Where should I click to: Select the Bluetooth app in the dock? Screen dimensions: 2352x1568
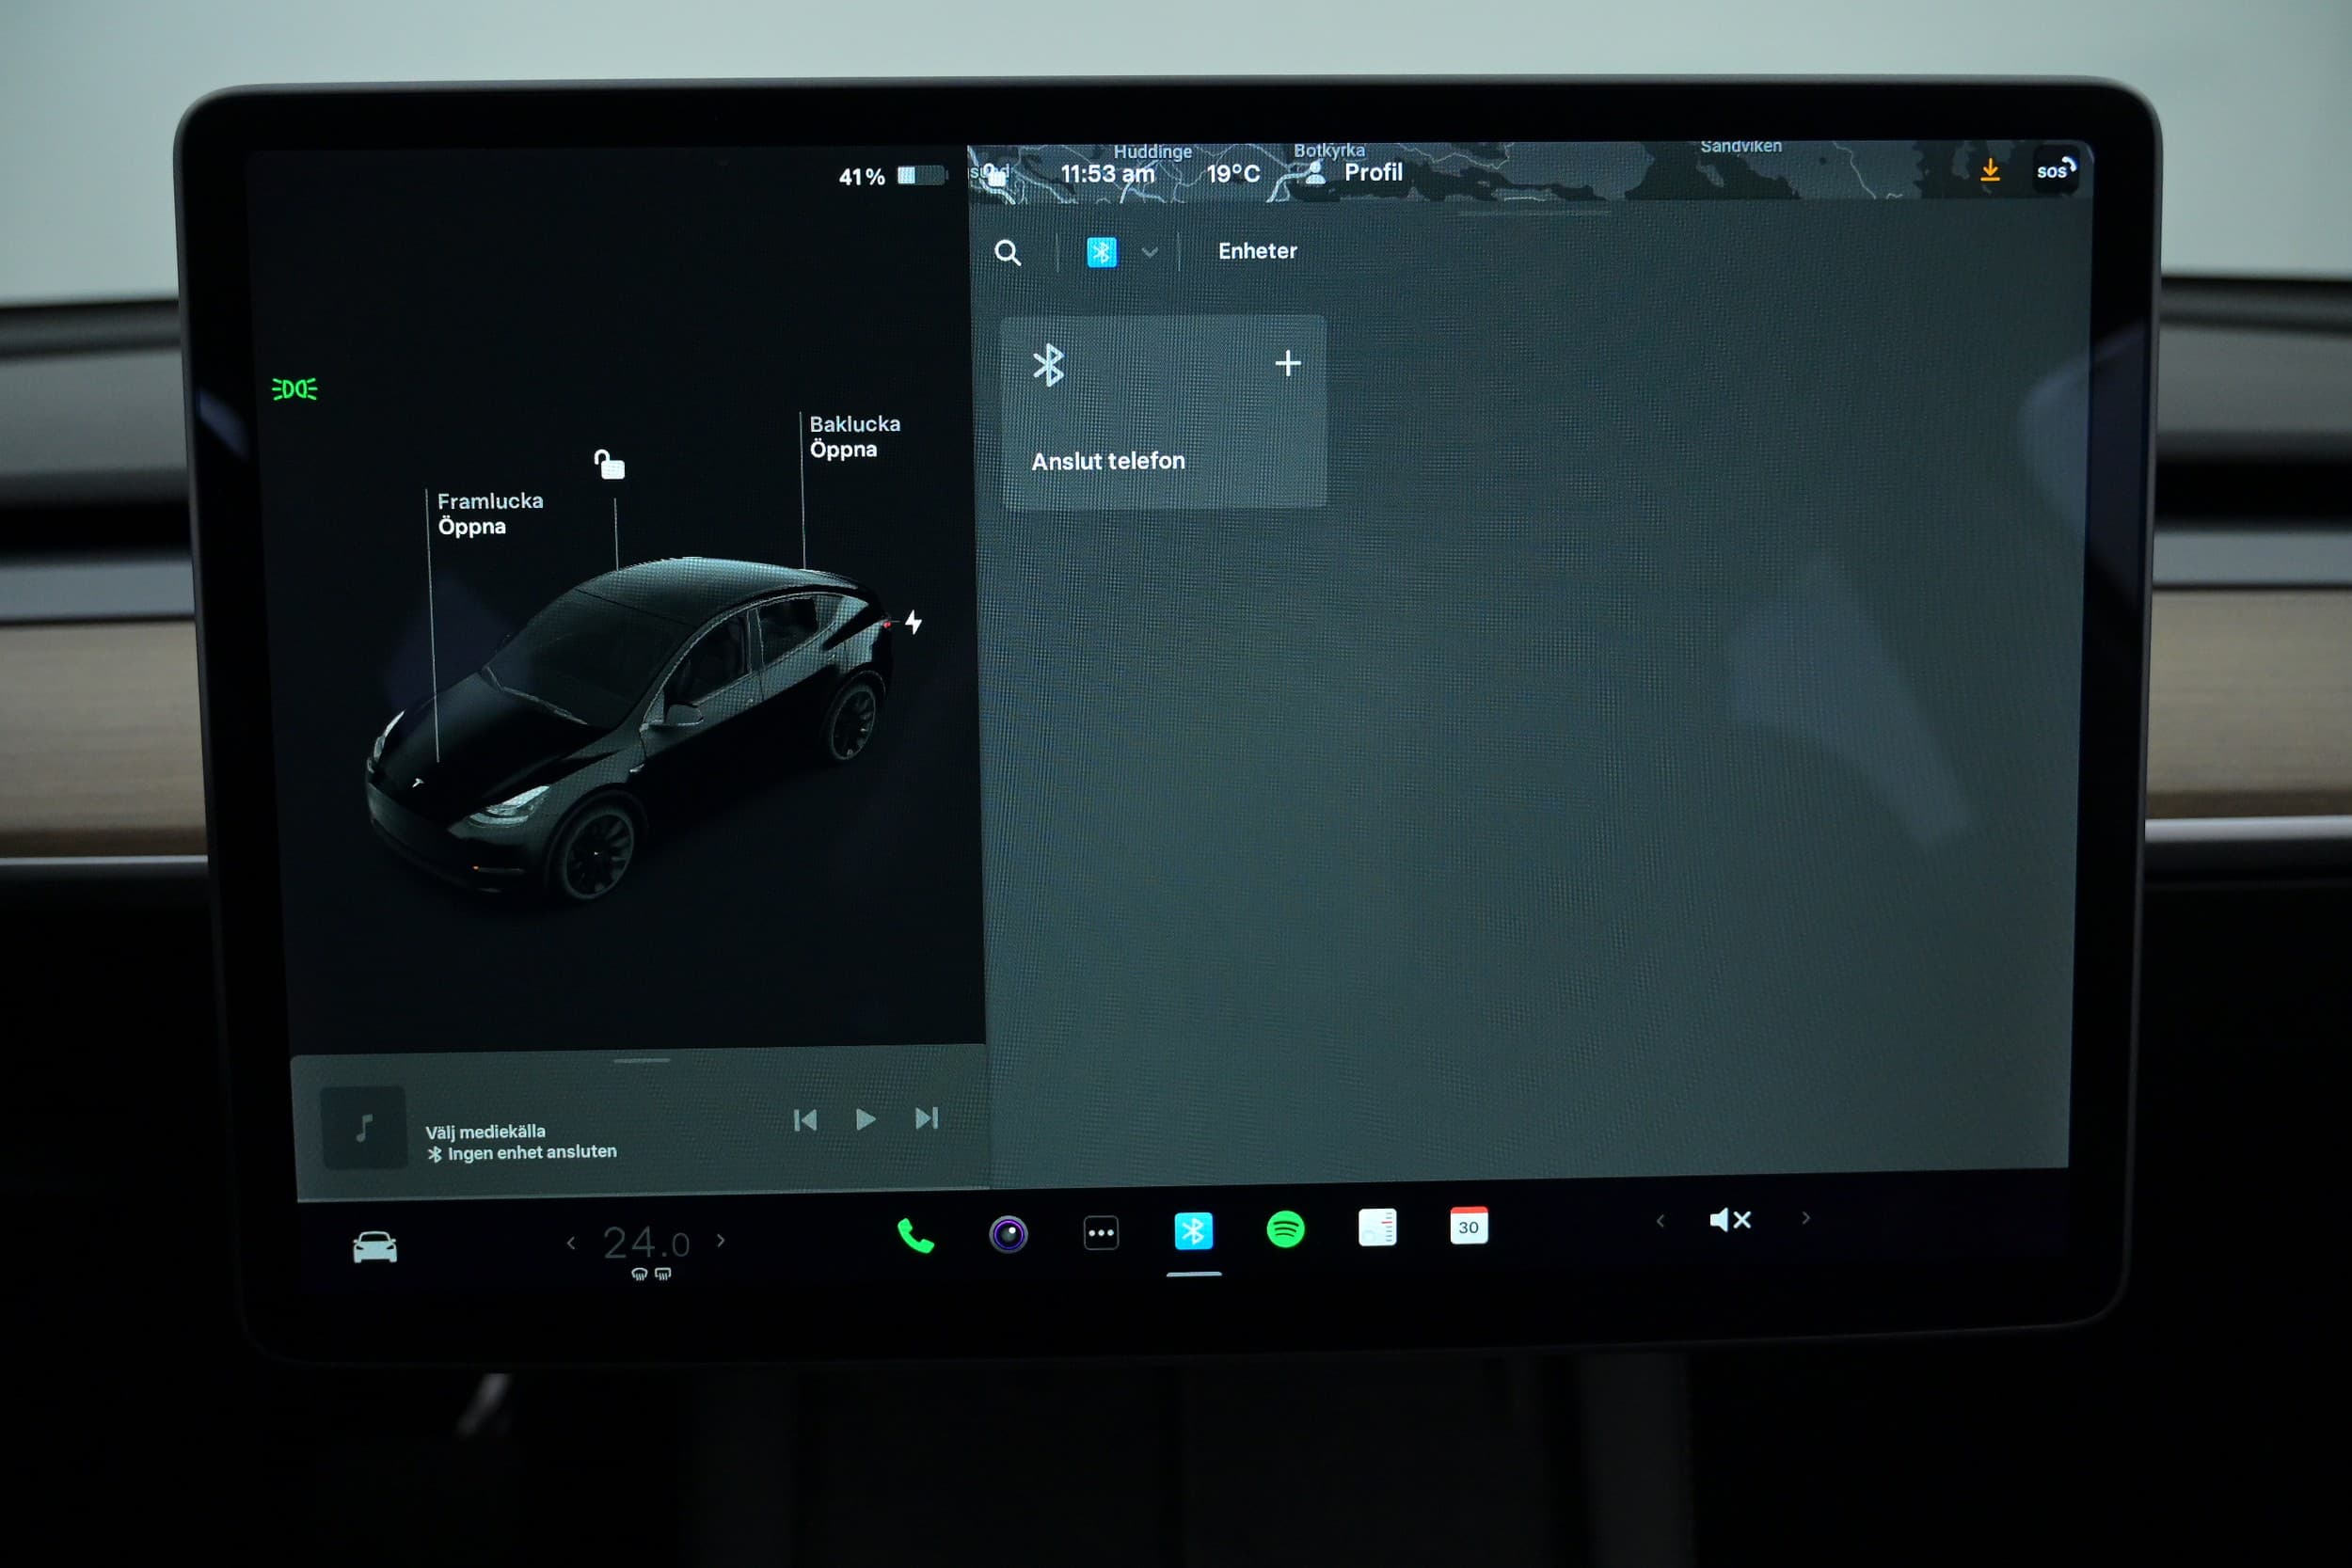[1193, 1231]
